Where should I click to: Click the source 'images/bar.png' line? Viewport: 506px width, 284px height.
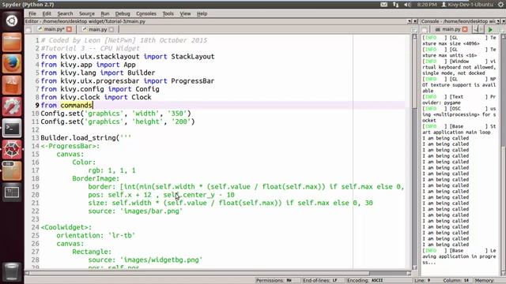(x=135, y=211)
